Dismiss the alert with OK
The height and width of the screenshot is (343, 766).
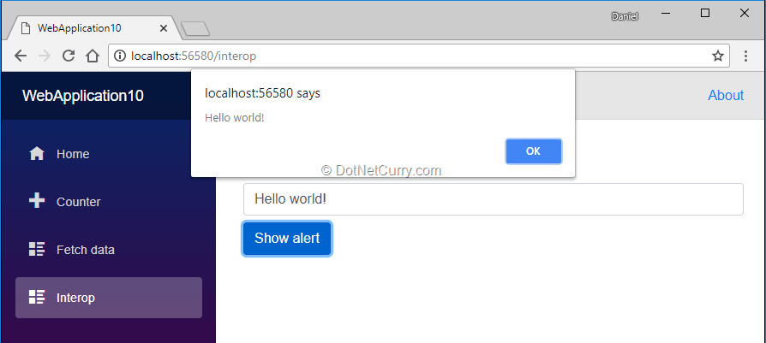534,151
